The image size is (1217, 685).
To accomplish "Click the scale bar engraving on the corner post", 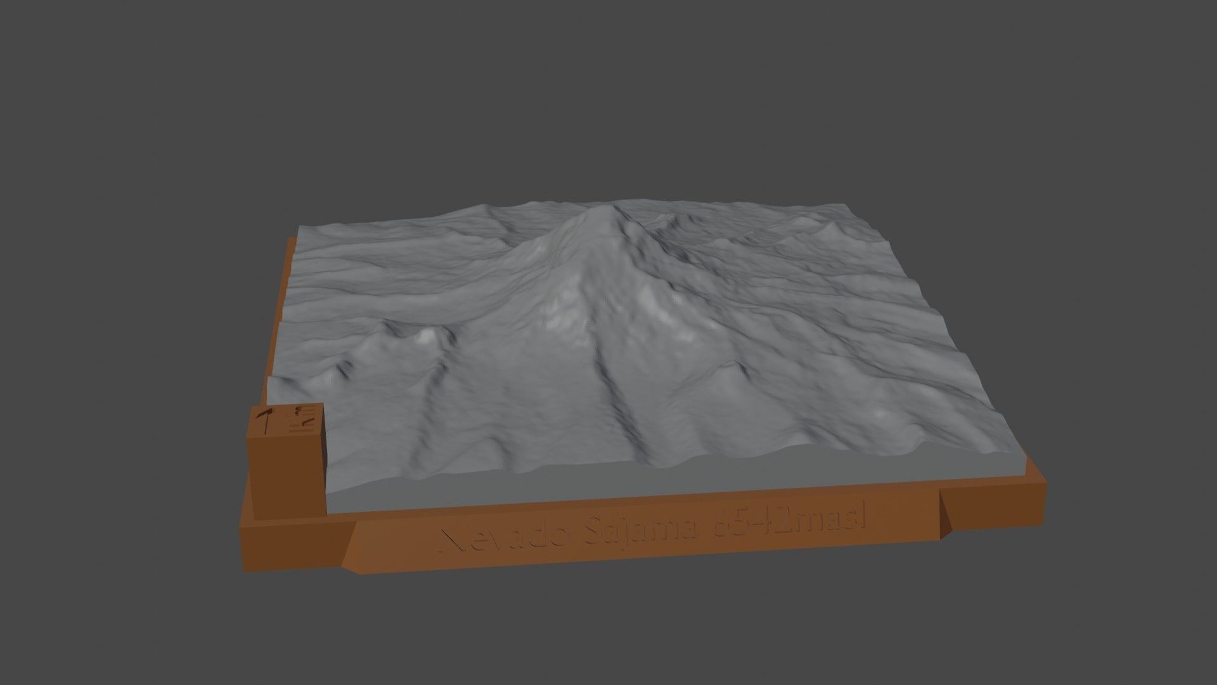I will [301, 420].
